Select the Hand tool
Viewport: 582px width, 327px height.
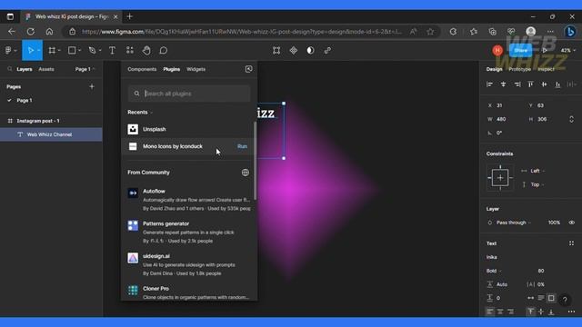click(x=146, y=51)
